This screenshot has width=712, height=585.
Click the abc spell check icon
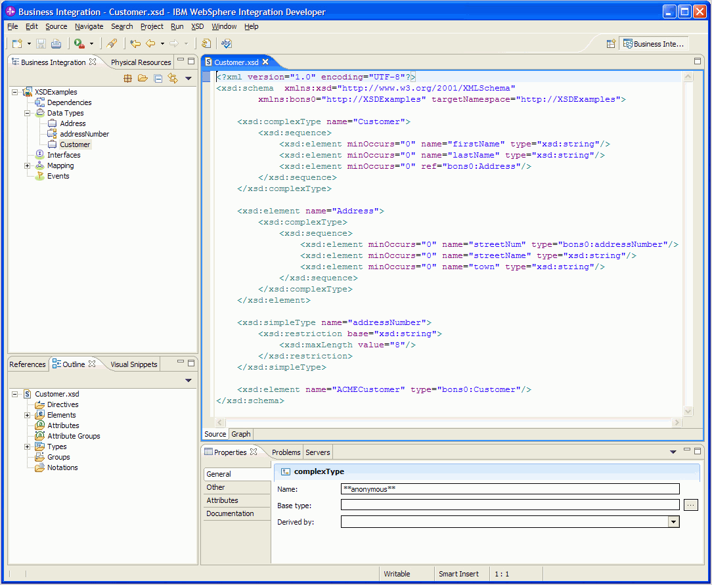coord(226,44)
